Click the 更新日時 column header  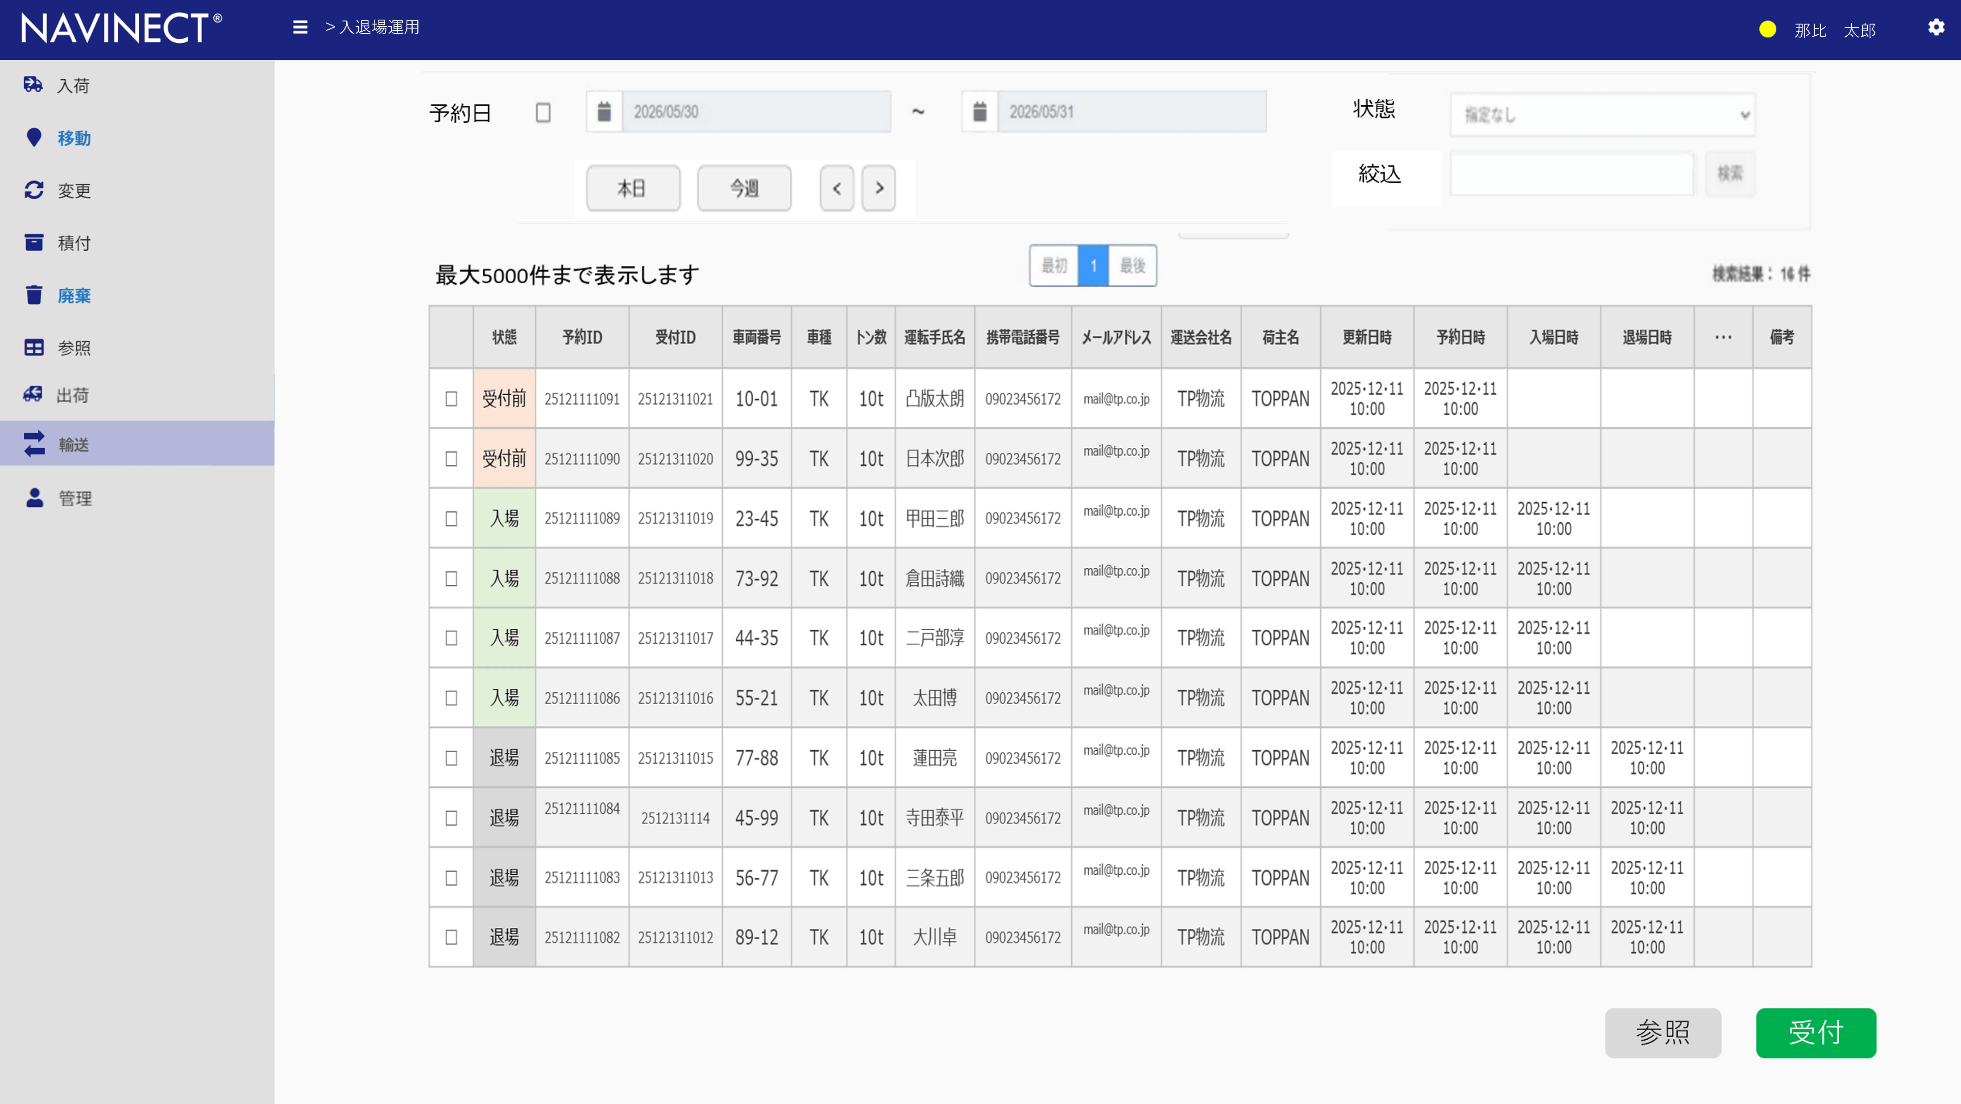1367,337
